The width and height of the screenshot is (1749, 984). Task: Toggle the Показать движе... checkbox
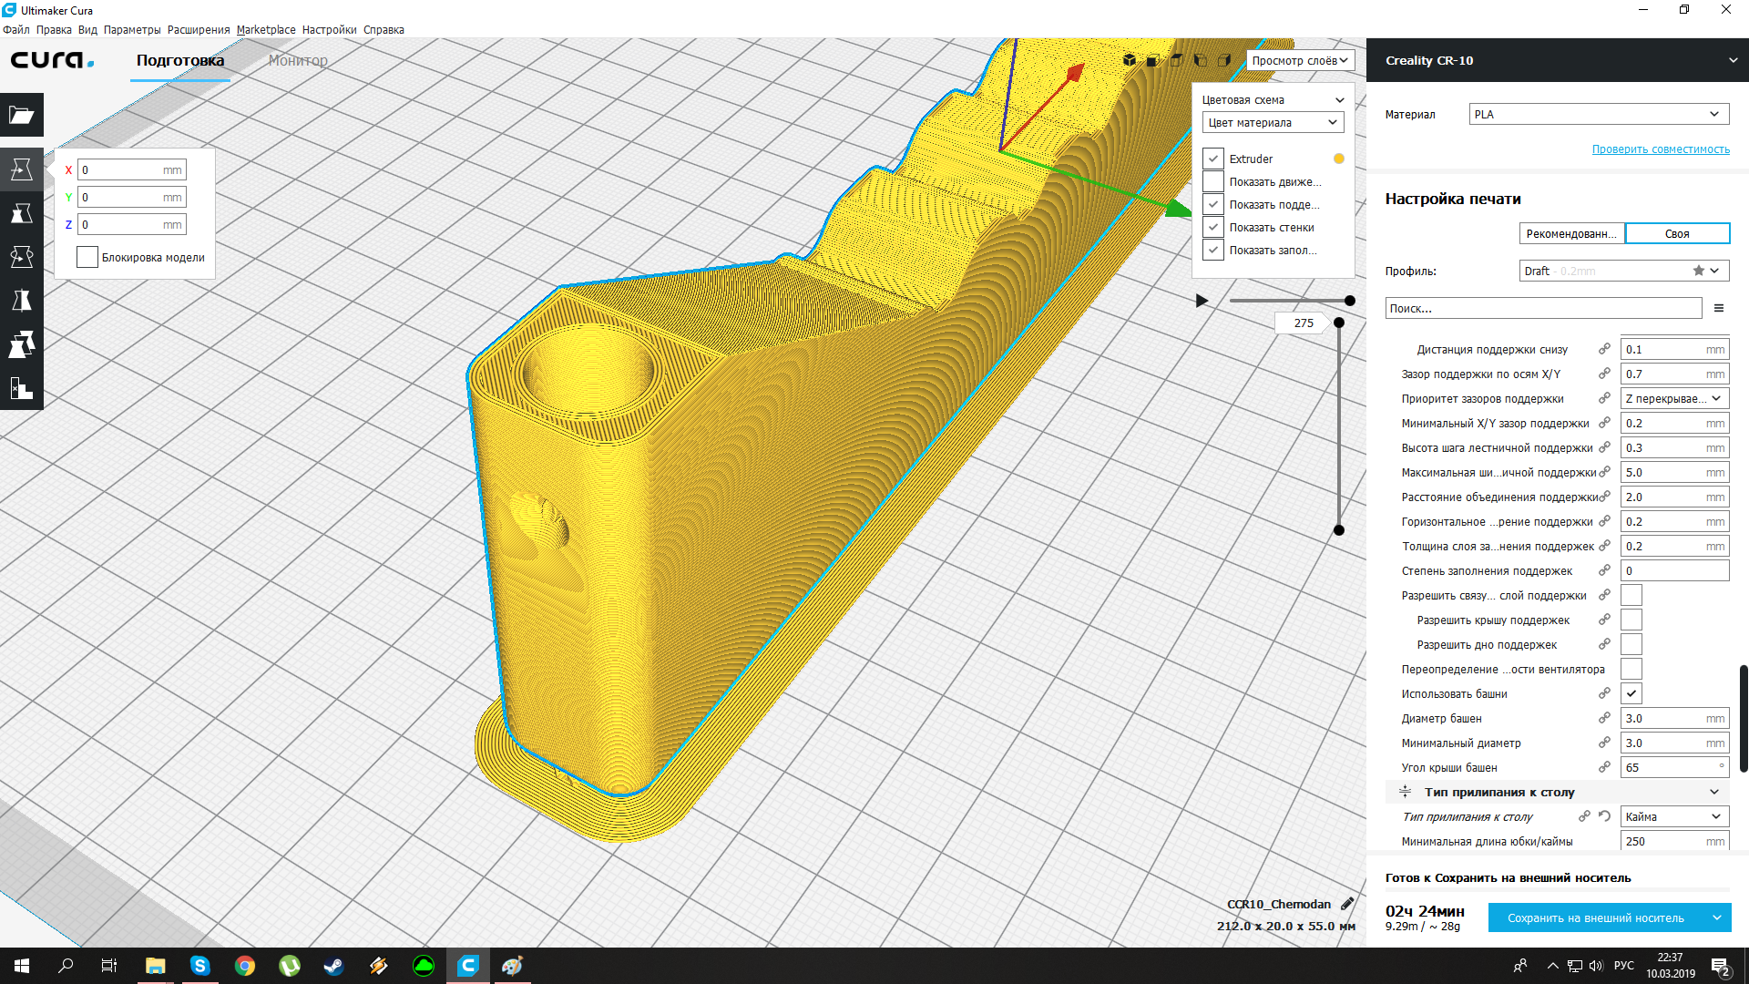coord(1213,181)
